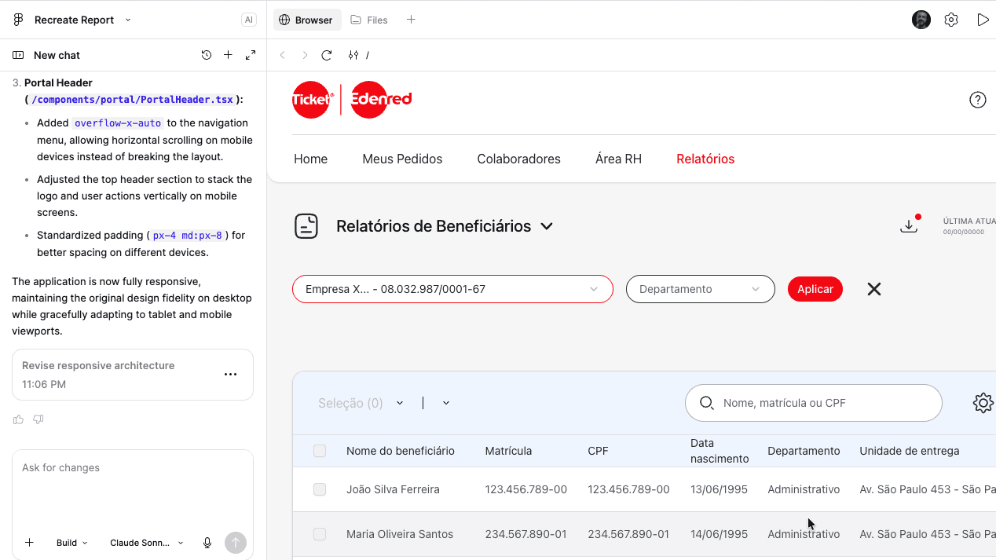Choose model via Claude Sonnet dropdown
996x560 pixels.
point(147,543)
